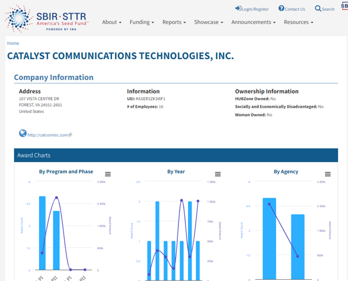Click the SBIR STTR logo

tap(47, 19)
